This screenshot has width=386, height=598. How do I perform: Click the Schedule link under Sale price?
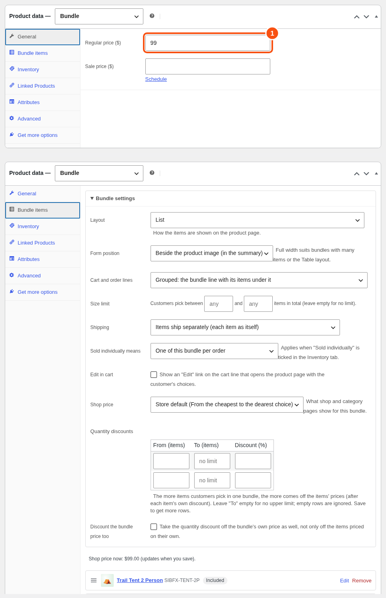(156, 79)
